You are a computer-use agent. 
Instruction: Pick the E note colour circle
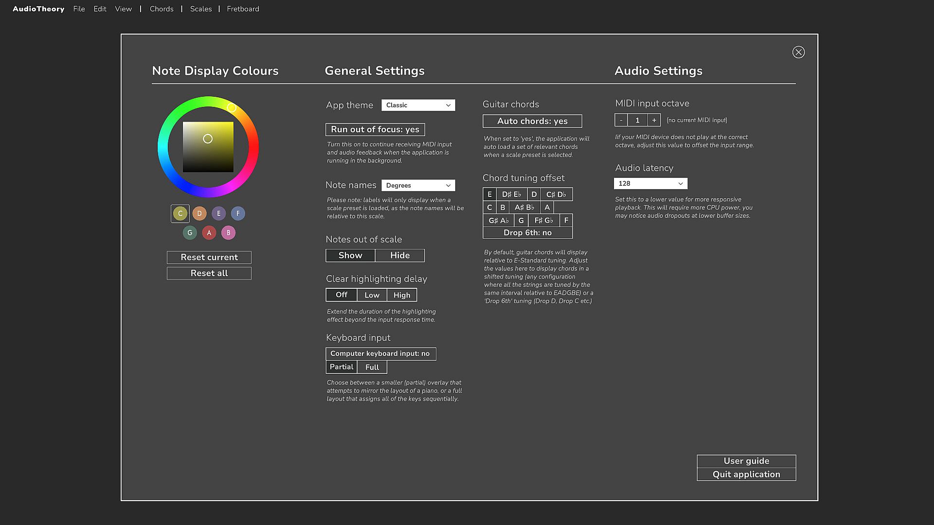click(x=219, y=213)
